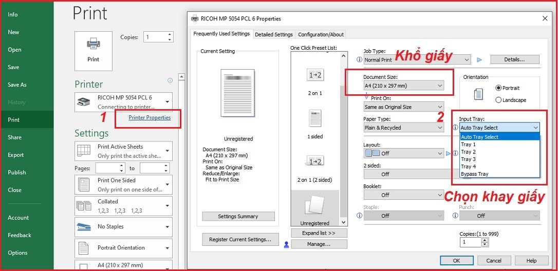This screenshot has height=271, width=558.
Task: Open the Booklet Off dropdown
Action: [x=403, y=195]
